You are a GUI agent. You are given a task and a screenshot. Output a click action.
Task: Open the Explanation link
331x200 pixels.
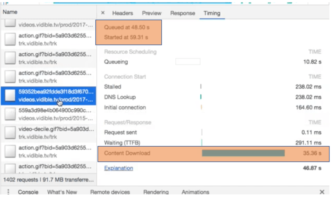point(118,168)
